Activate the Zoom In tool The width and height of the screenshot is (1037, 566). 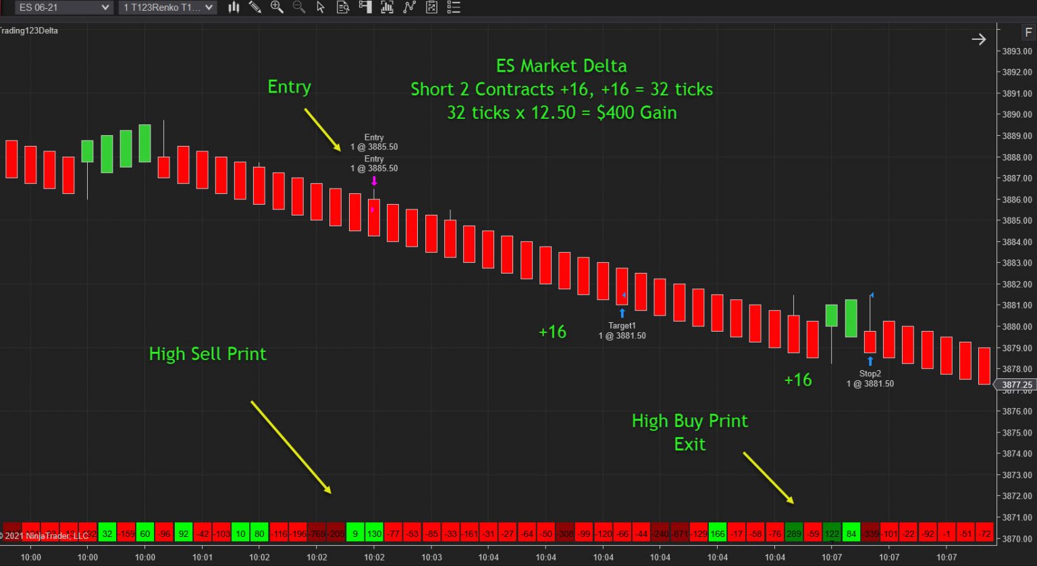click(277, 7)
